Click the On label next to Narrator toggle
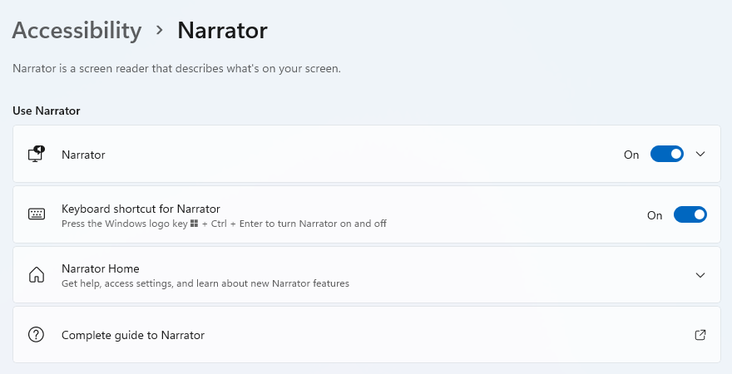Screen dimensions: 732x374 [x=631, y=155]
